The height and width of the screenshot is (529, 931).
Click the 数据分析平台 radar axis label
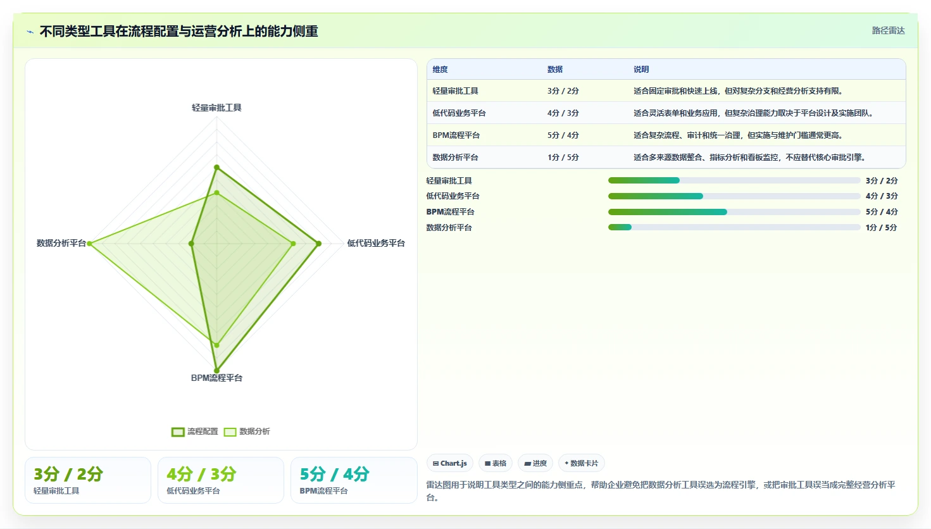(x=61, y=243)
